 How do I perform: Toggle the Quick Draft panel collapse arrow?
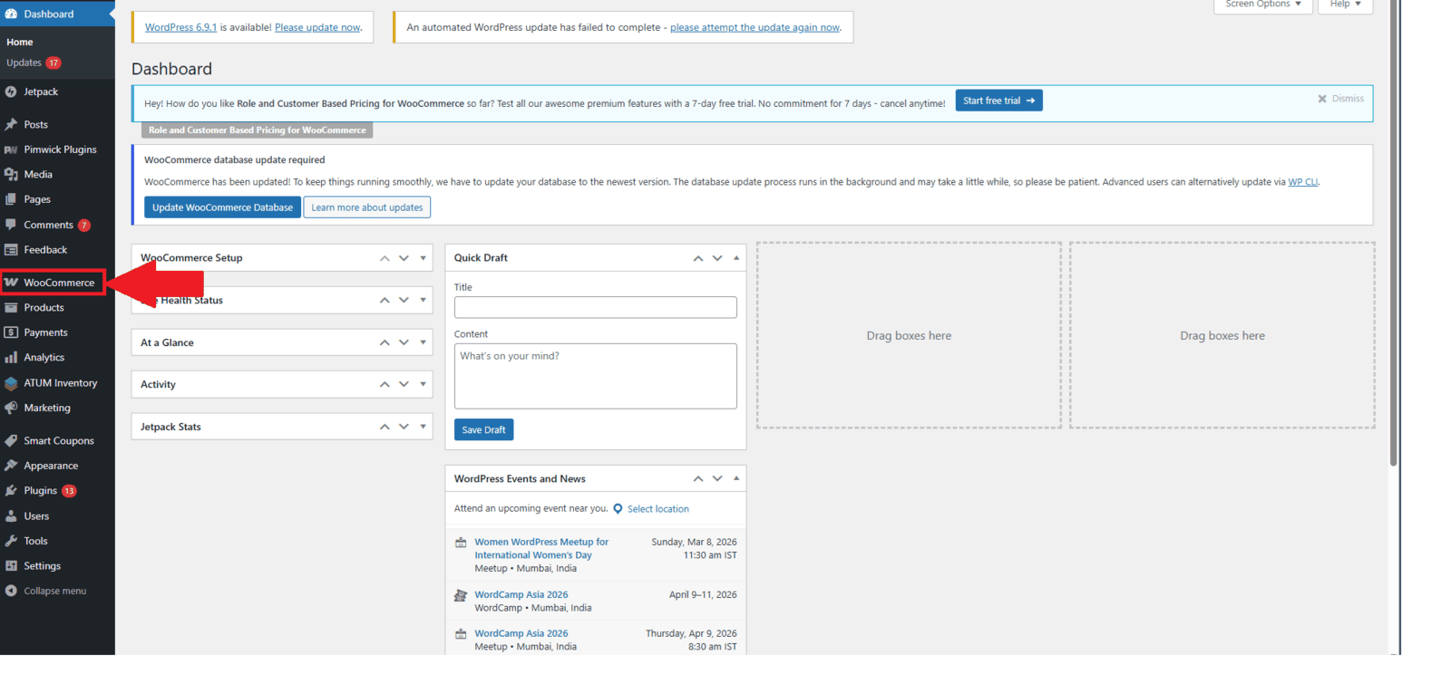(x=736, y=258)
